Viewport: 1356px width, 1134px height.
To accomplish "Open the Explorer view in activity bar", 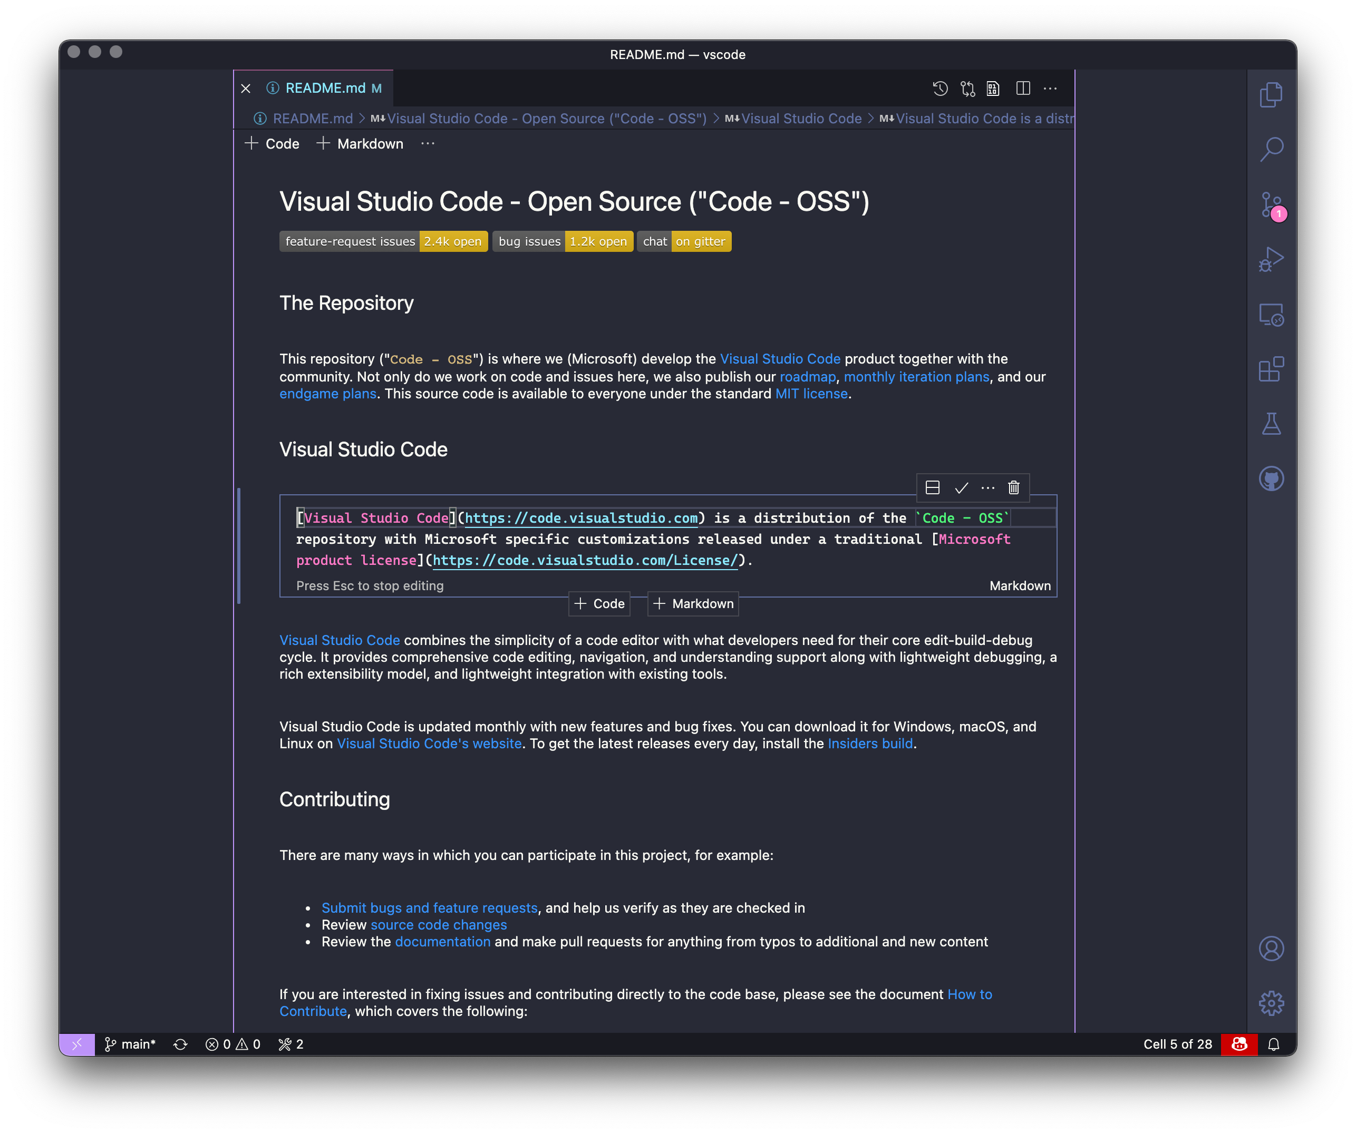I will click(x=1271, y=95).
